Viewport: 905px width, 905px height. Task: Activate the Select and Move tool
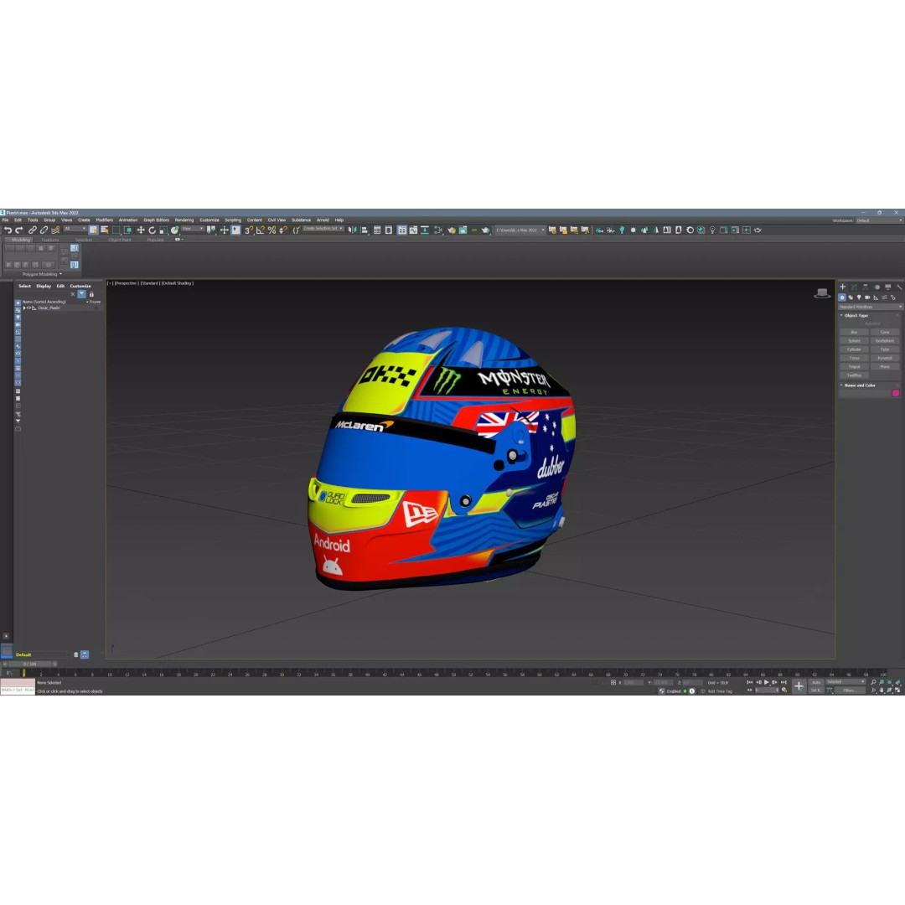[x=141, y=230]
